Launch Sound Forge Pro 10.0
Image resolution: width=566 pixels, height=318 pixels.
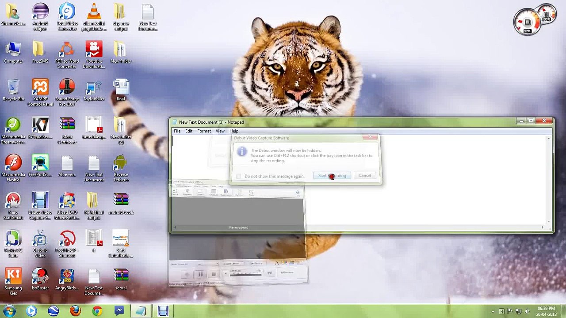[x=67, y=93]
